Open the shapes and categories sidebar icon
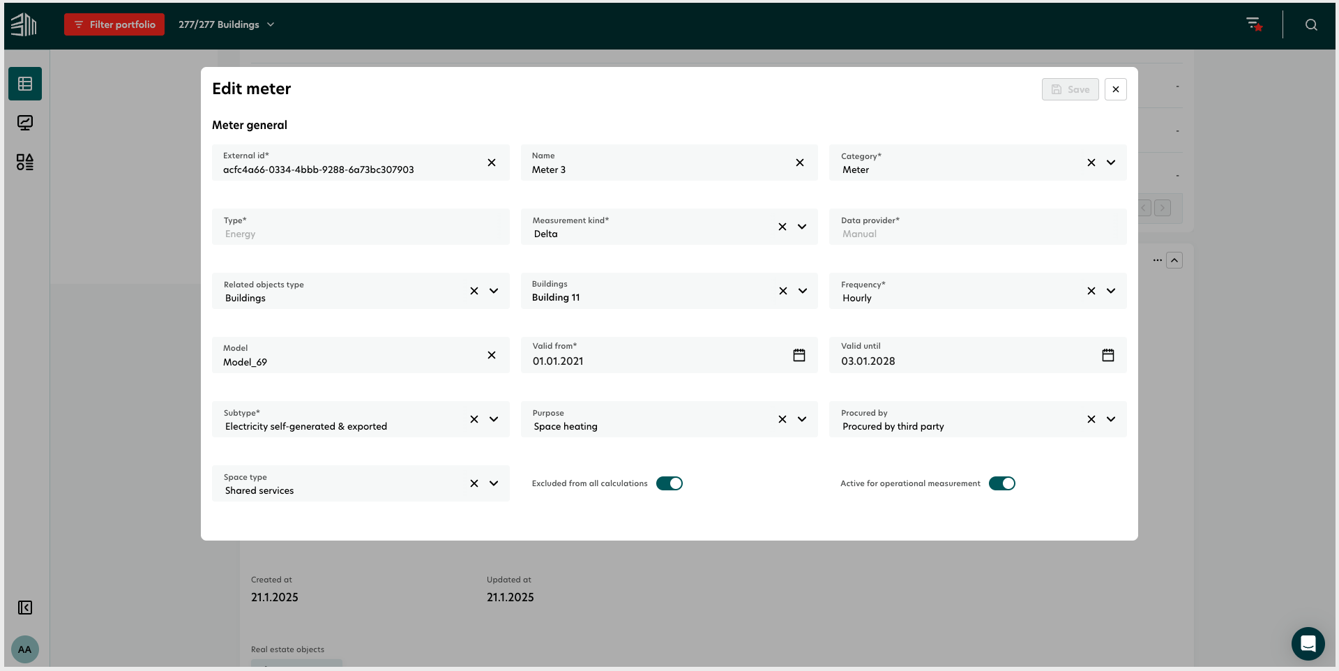This screenshot has width=1339, height=671. click(25, 162)
